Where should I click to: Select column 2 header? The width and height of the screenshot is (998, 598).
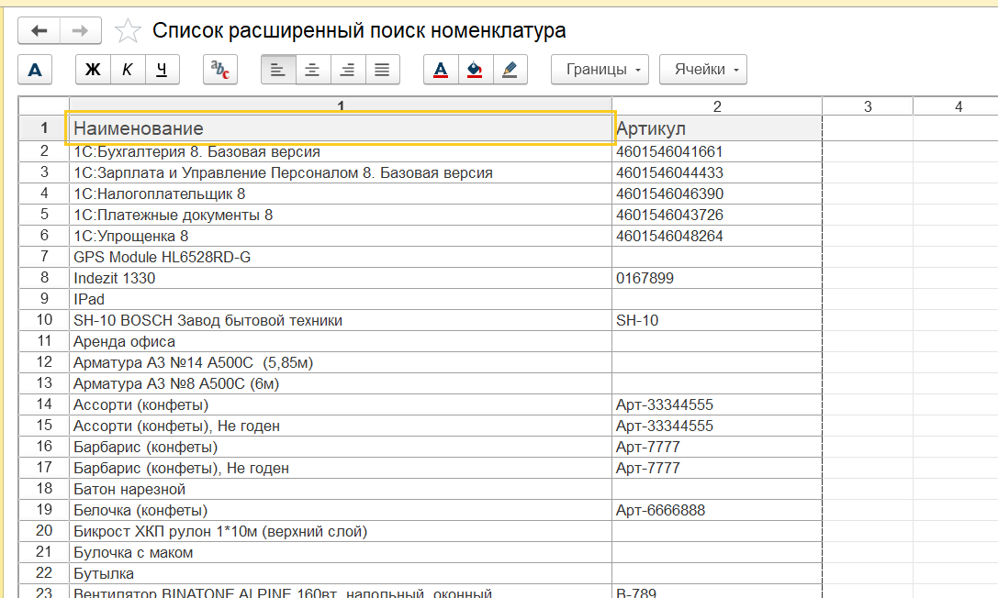coord(717,106)
